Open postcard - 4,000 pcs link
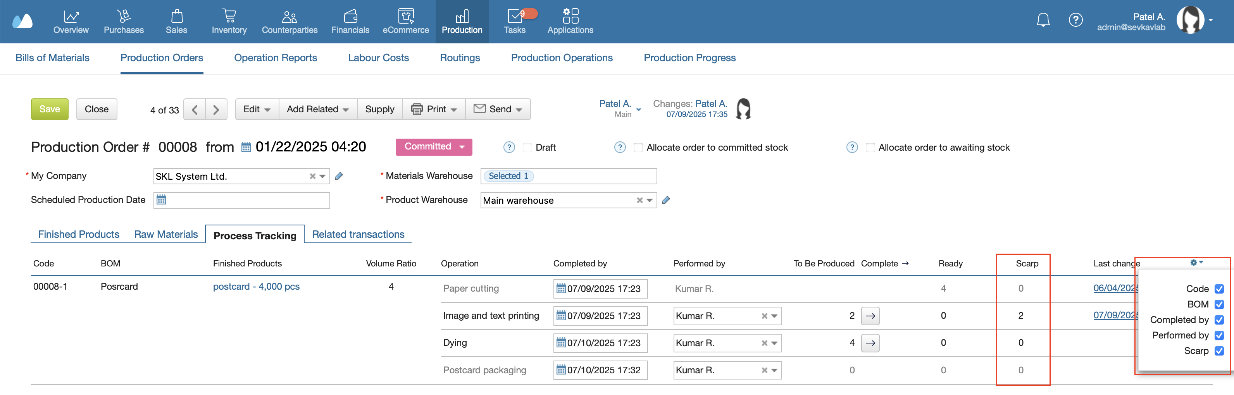Image resolution: width=1234 pixels, height=395 pixels. 256,287
